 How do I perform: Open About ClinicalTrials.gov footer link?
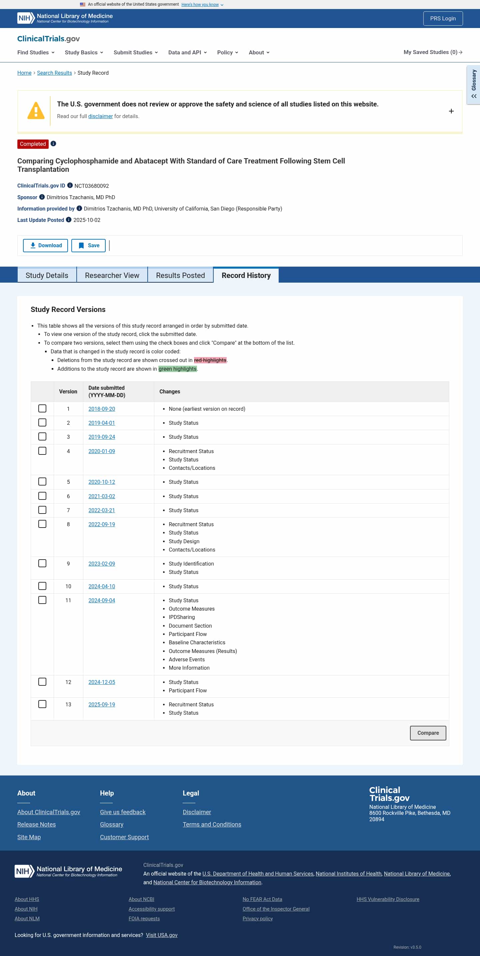pyautogui.click(x=49, y=812)
